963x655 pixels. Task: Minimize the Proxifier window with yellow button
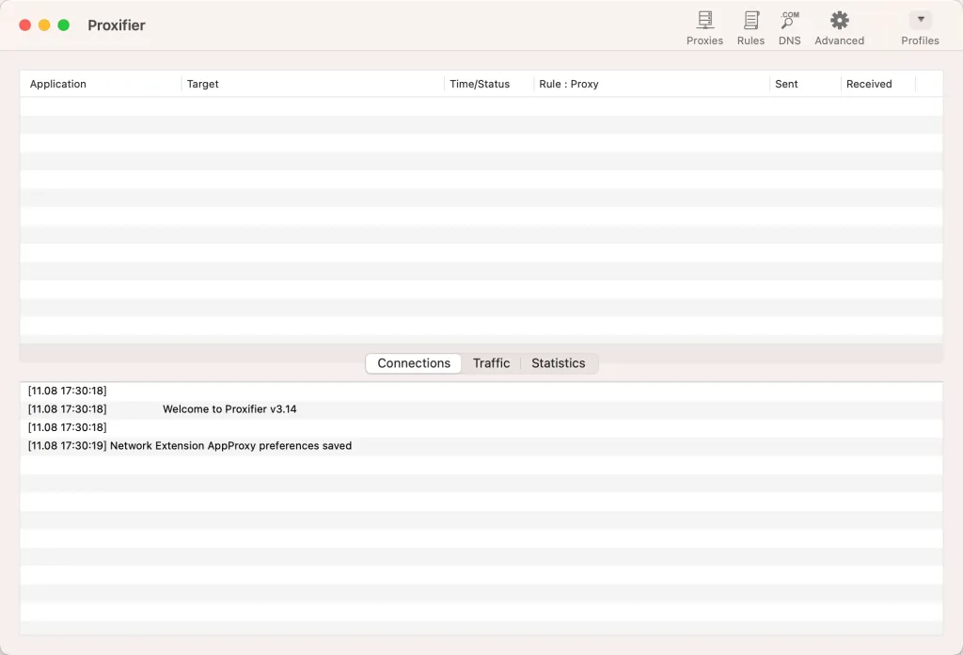pos(44,25)
